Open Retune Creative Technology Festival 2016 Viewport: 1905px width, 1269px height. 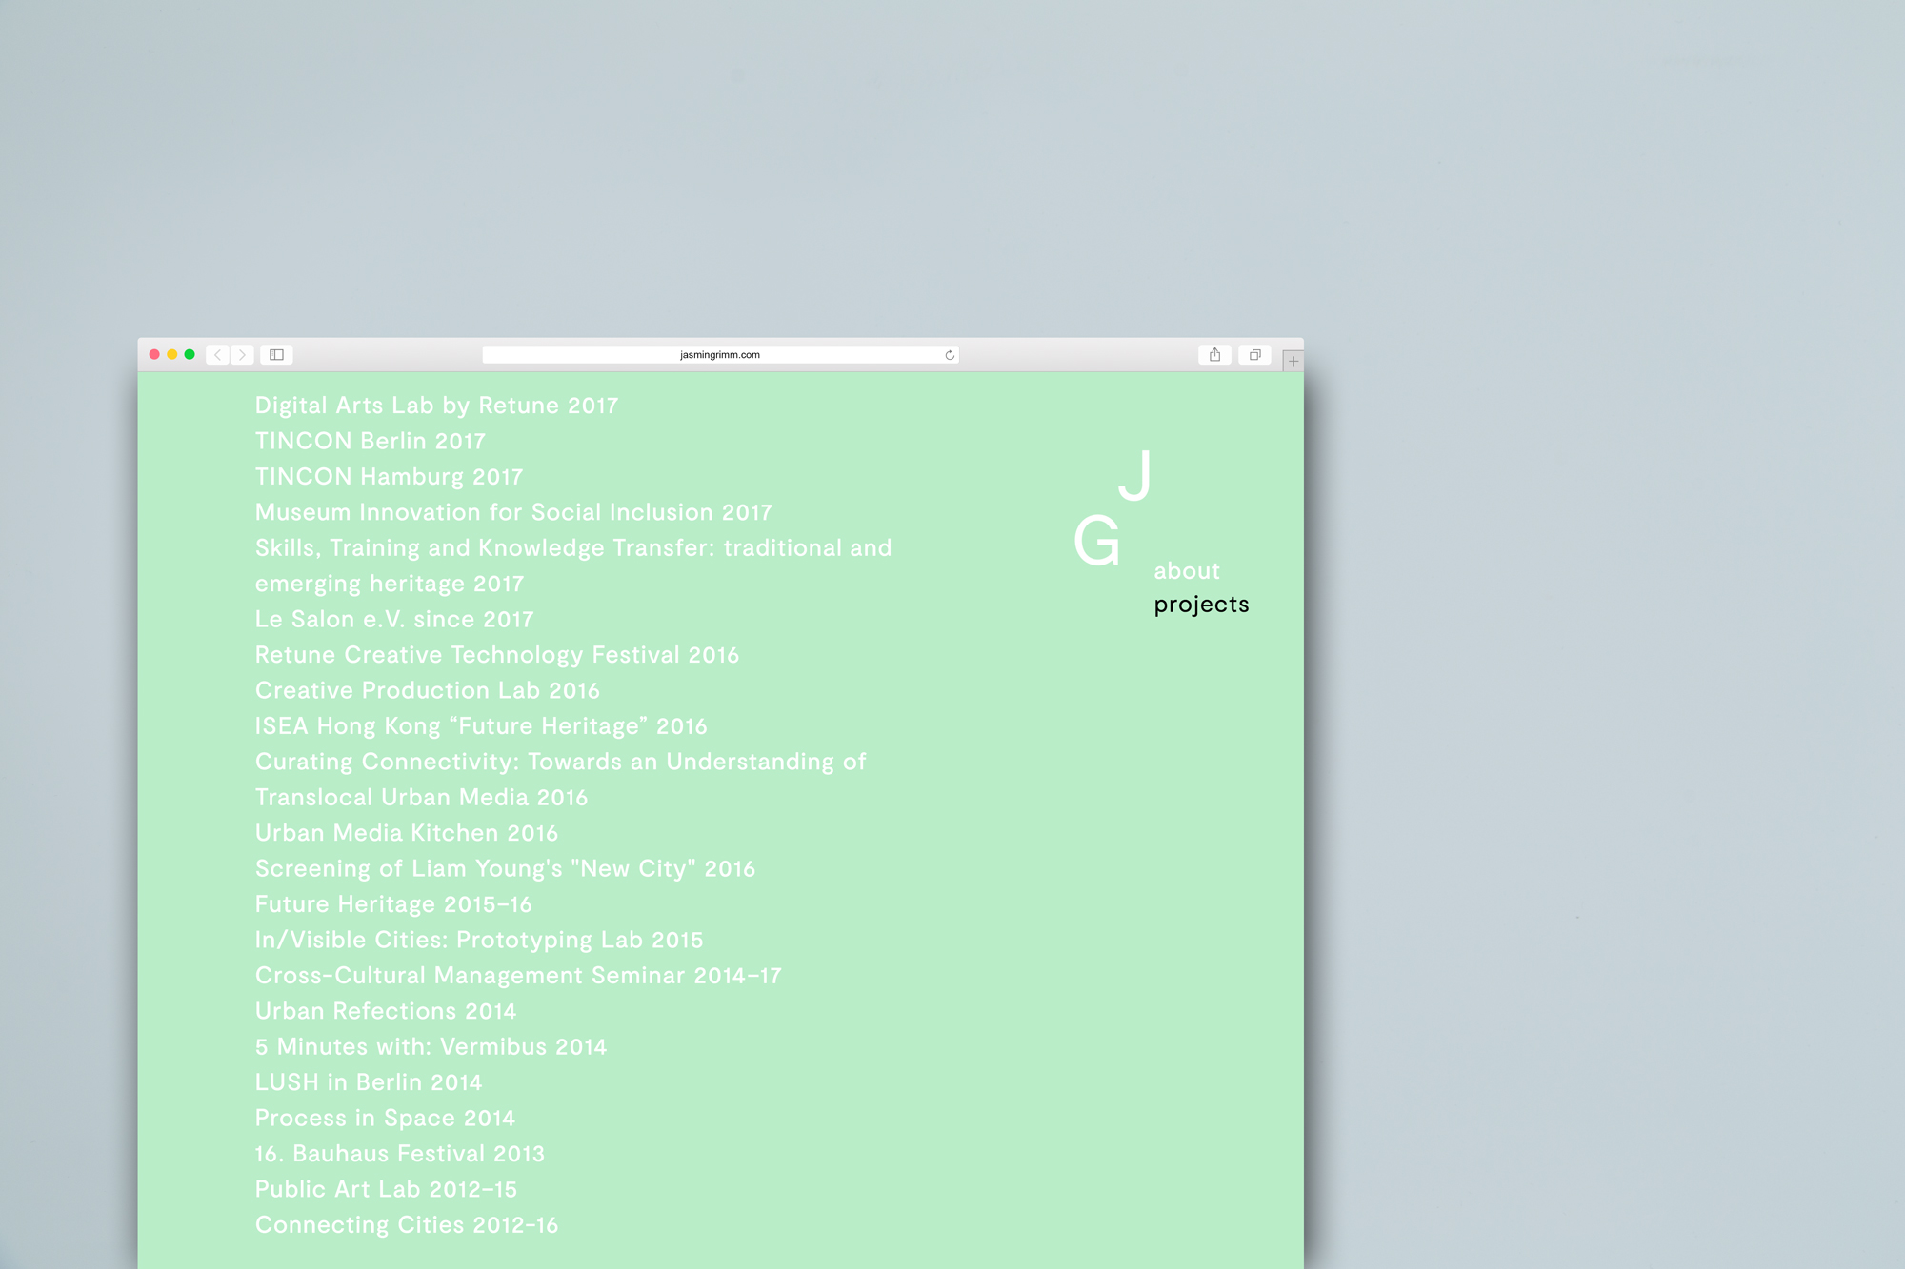(x=496, y=654)
